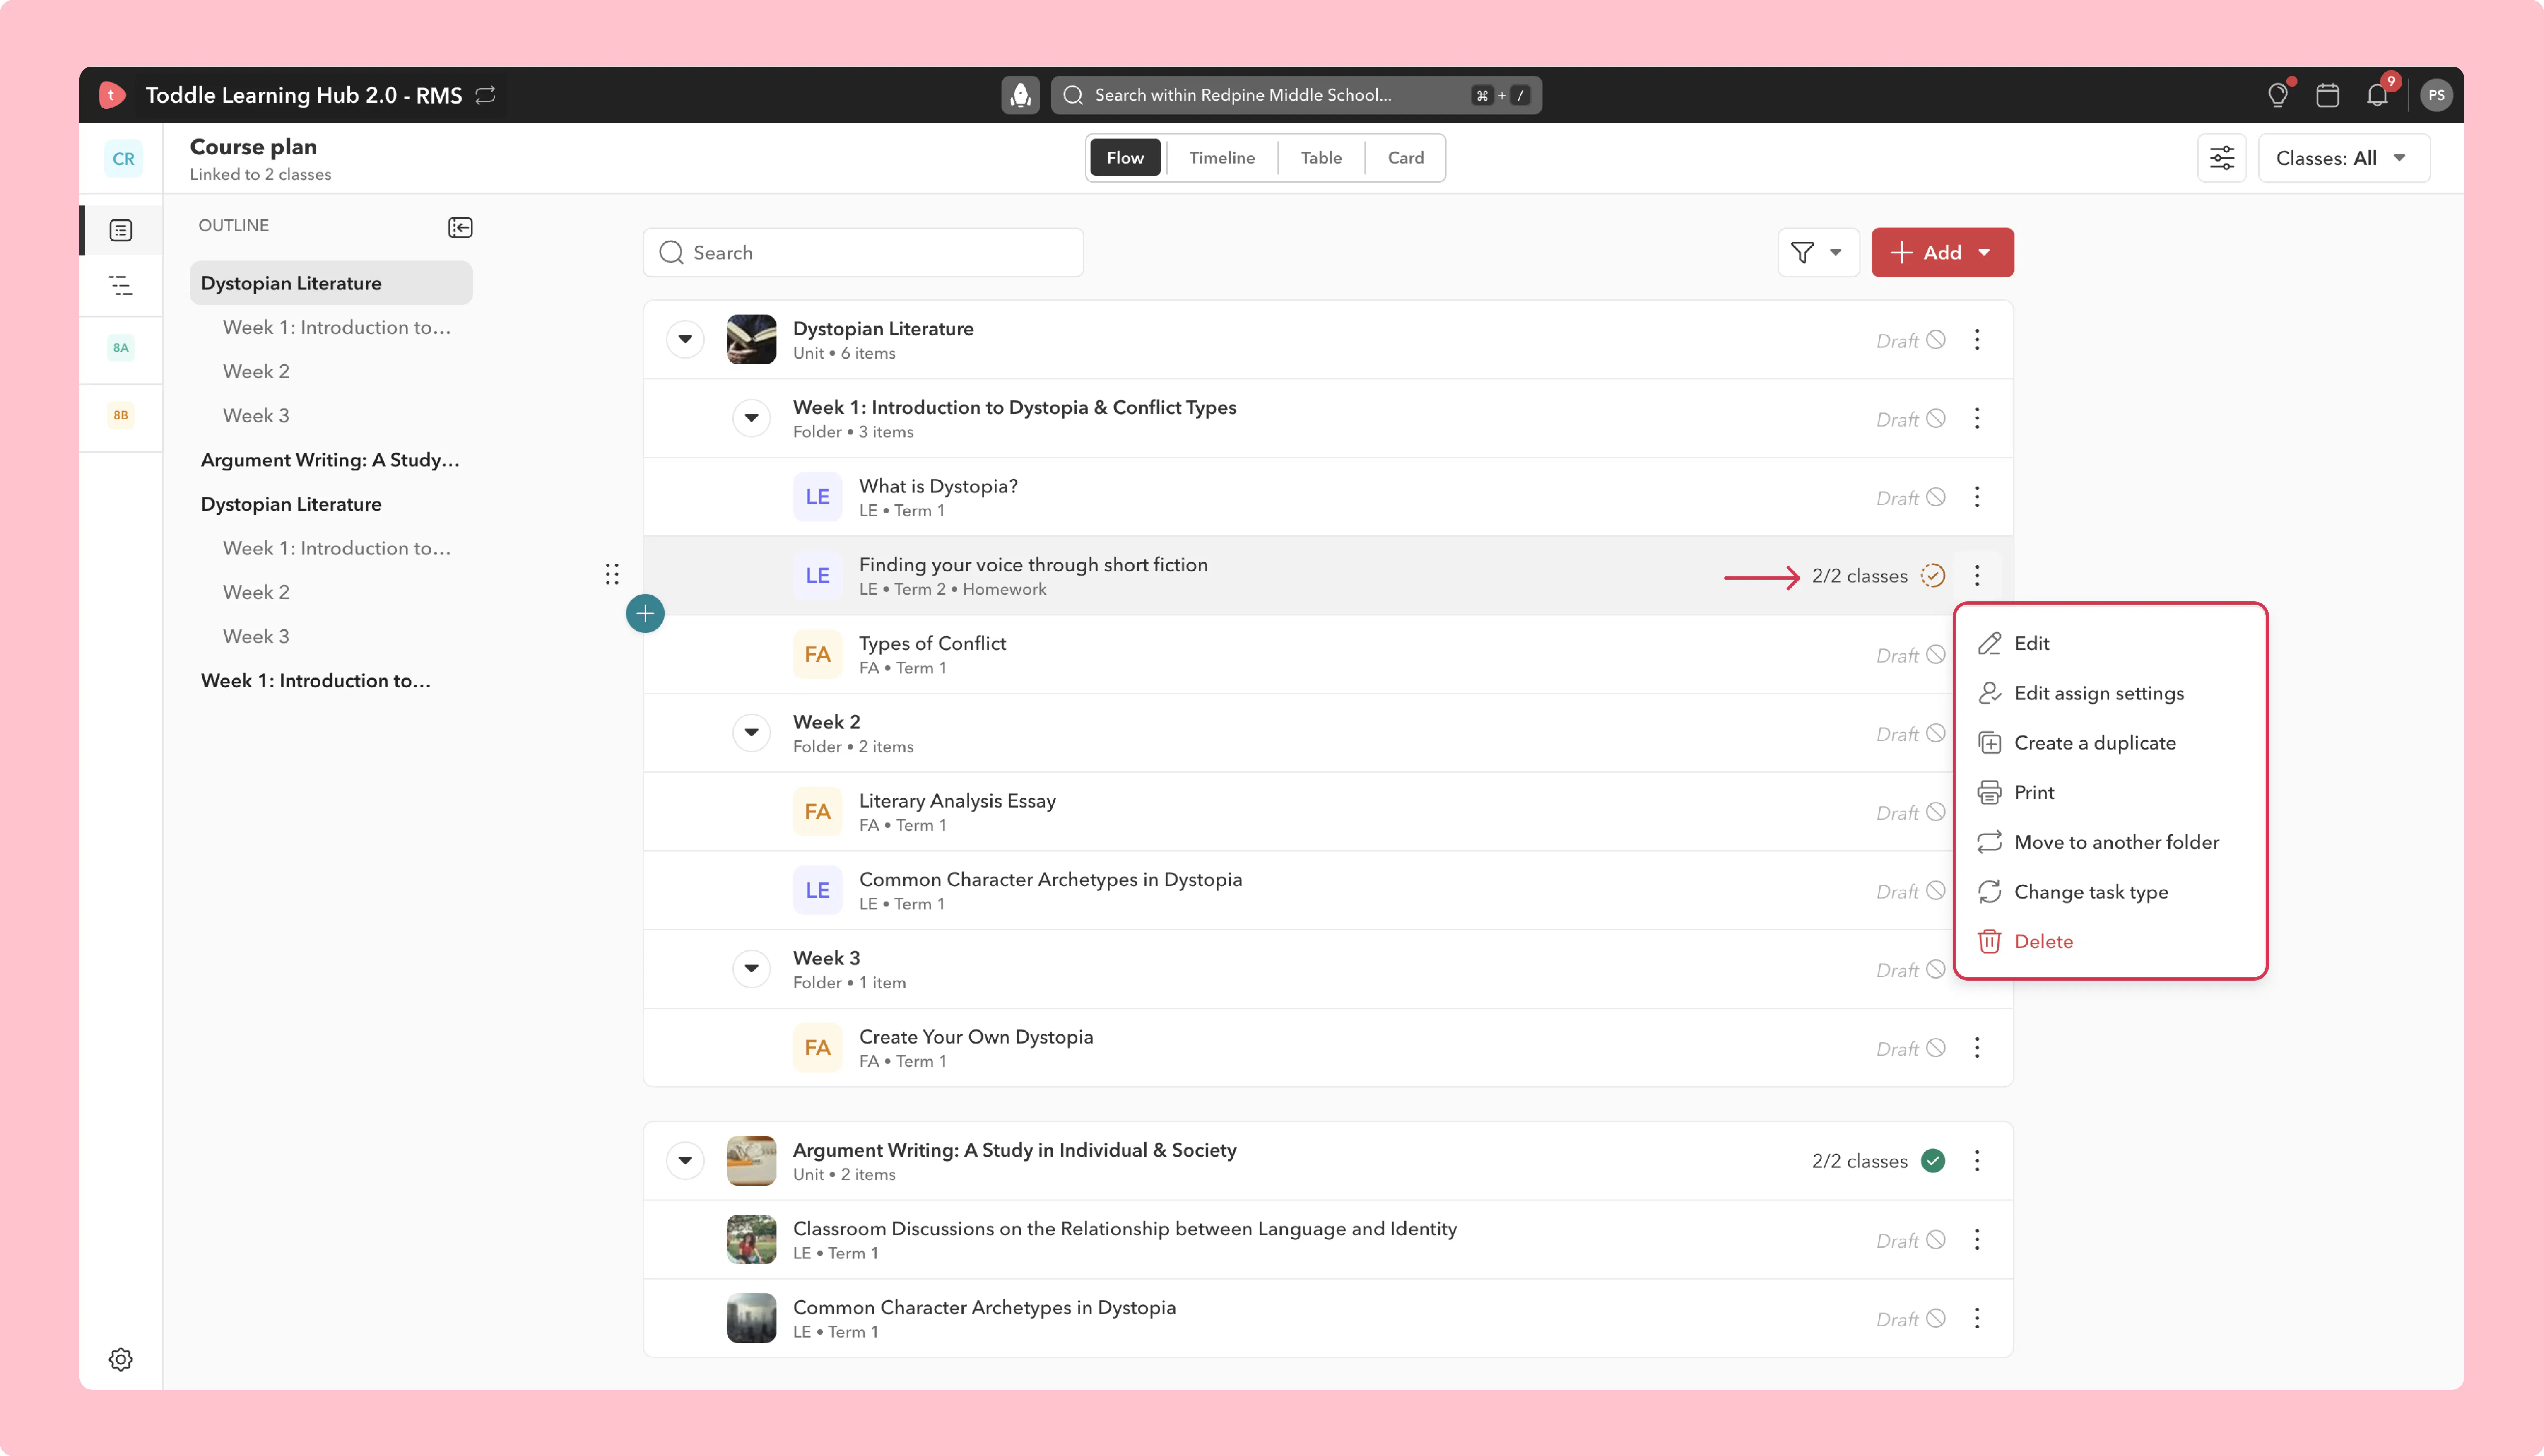Open more options for Week 1 folder
The image size is (2544, 1456).
(1976, 418)
